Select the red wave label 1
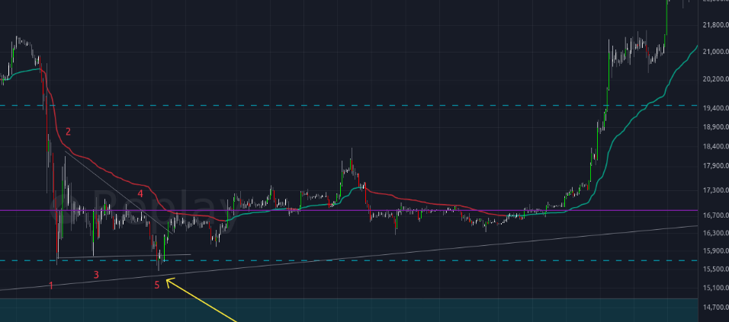This screenshot has height=322, width=729. [51, 285]
